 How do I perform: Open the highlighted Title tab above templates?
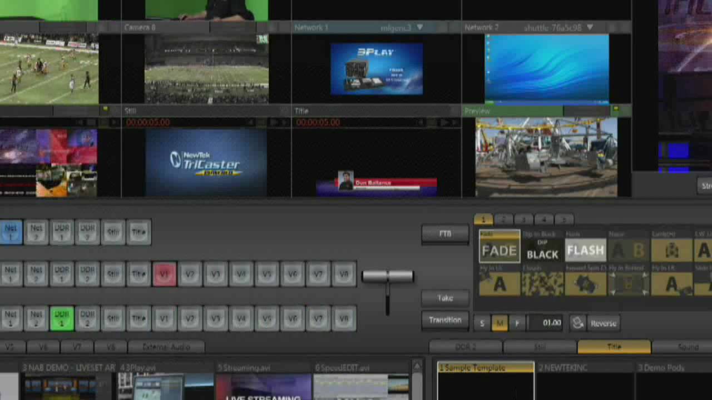tap(614, 347)
